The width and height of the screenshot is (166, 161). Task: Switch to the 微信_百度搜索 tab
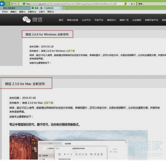tap(15, 8)
